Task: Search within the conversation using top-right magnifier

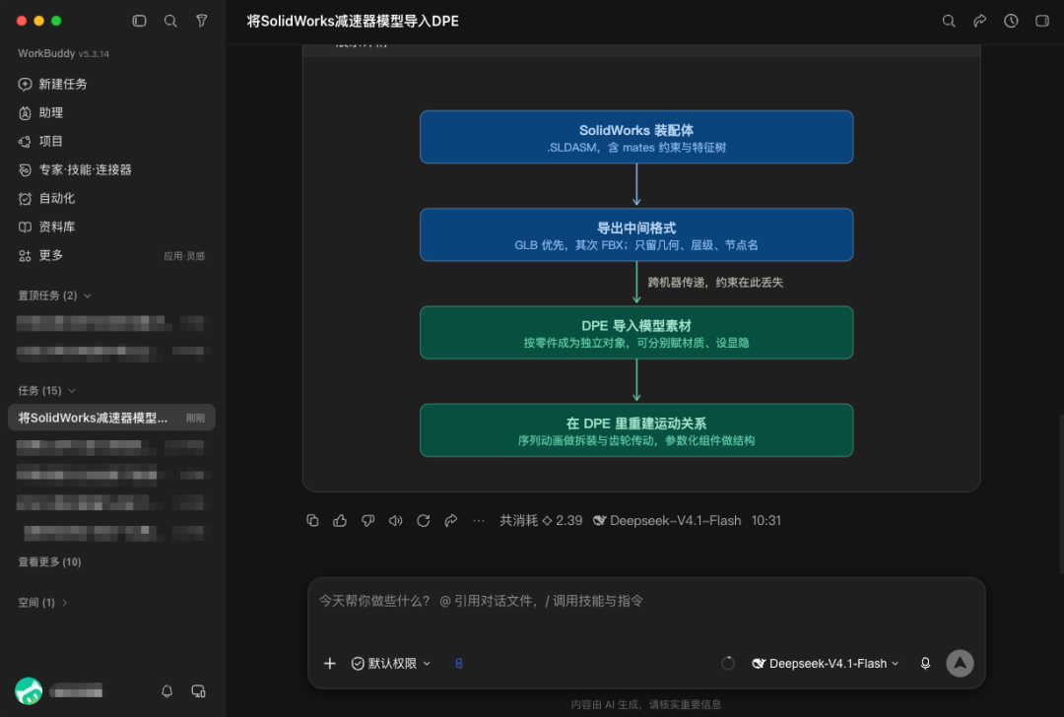Action: point(949,21)
